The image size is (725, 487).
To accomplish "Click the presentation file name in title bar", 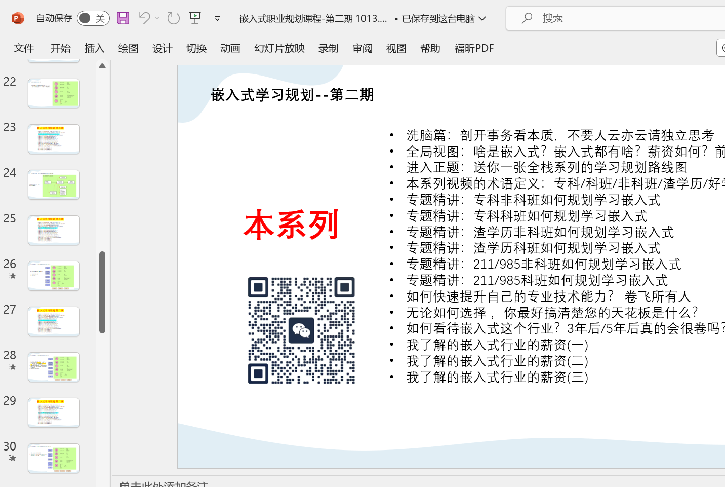I will click(x=313, y=19).
